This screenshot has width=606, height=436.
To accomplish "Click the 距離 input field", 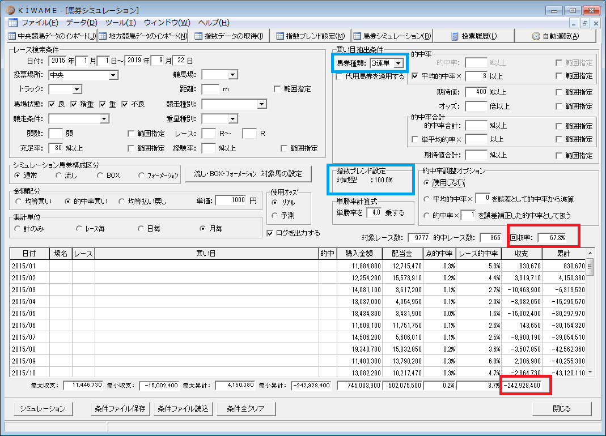I will click(x=210, y=89).
